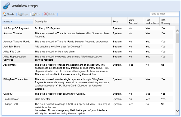Image resolution: width=181 pixels, height=117 pixels.
Task: Click the red Delete X icon
Action: click(x=46, y=14)
